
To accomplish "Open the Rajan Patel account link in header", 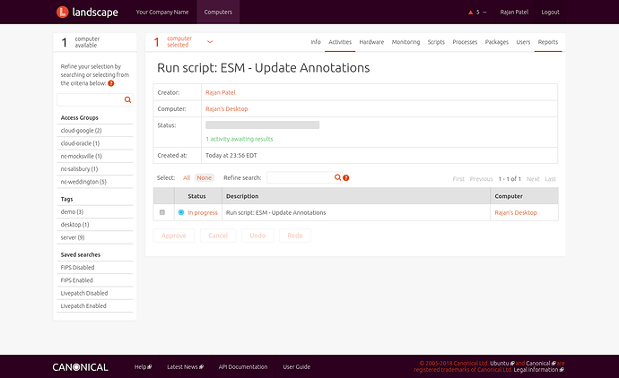I will tap(514, 12).
